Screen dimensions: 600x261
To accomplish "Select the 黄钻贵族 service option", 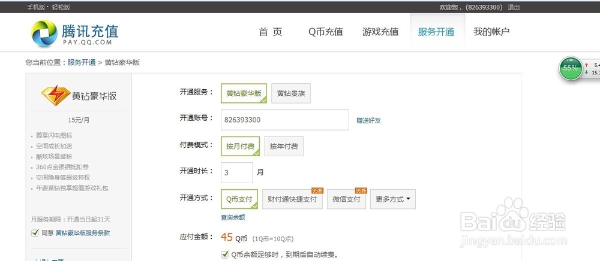I will click(291, 93).
